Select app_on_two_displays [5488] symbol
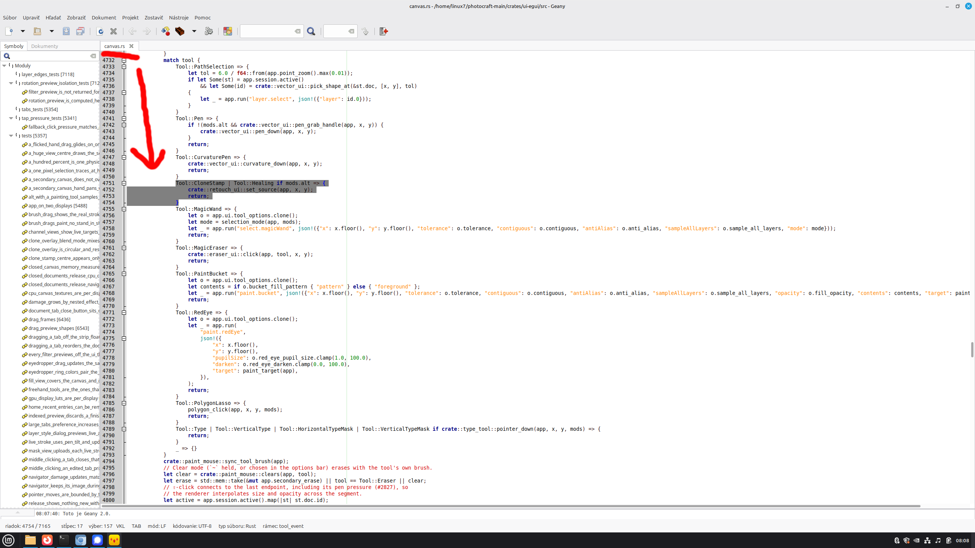Image resolution: width=975 pixels, height=548 pixels. click(58, 206)
